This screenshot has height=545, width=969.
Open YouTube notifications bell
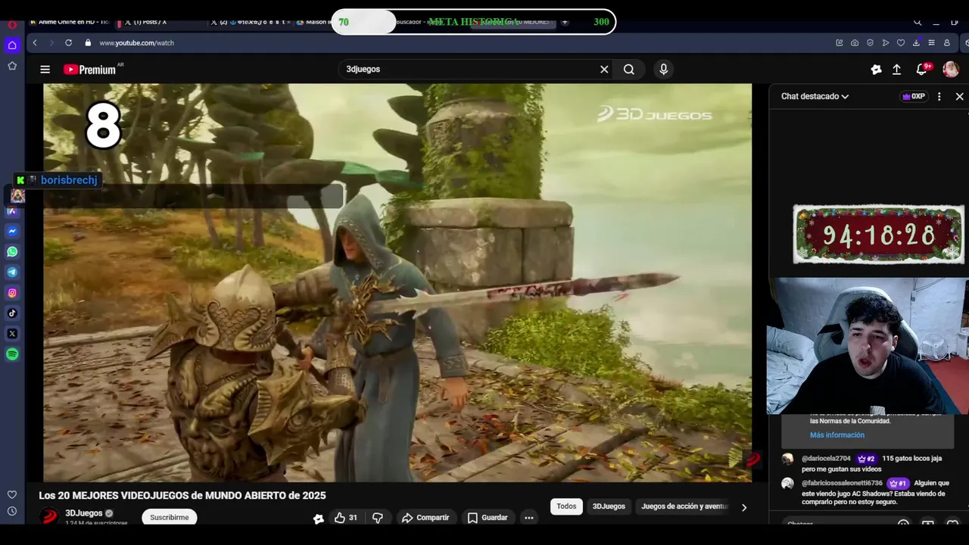(x=923, y=69)
